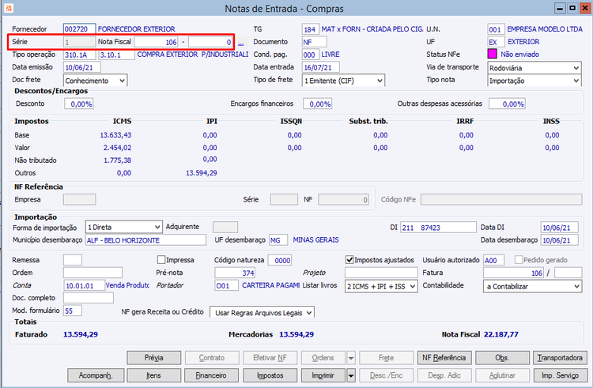This screenshot has height=388, width=593.
Task: Expand the Forma de importação combo box
Action: pyautogui.click(x=156, y=227)
